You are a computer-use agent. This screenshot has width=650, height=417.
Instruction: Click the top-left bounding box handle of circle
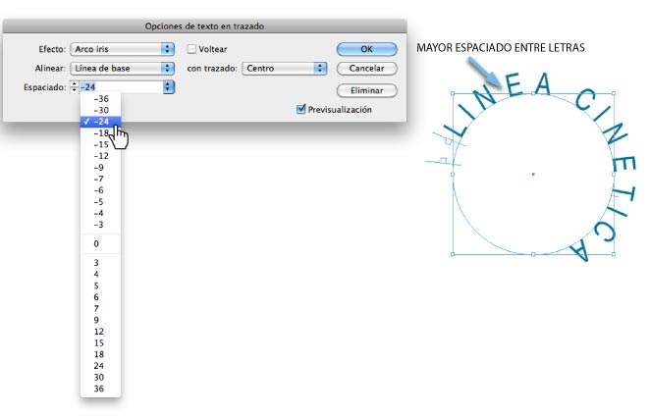453,93
